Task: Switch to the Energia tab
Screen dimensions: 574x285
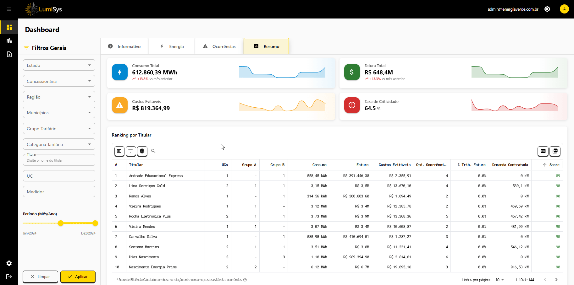Action: [172, 46]
